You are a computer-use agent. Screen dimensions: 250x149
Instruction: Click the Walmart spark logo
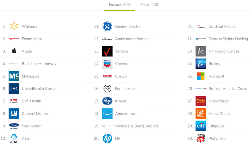(x=14, y=26)
